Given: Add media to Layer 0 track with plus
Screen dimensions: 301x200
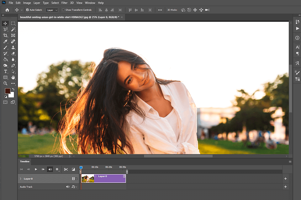Looking at the screenshot, I should point(285,179).
